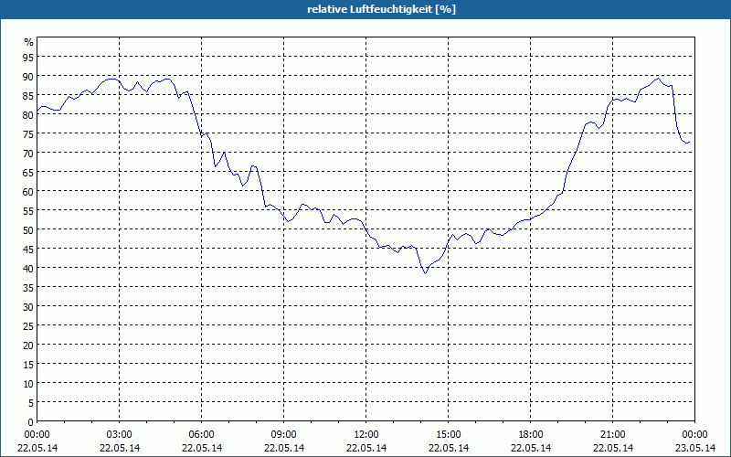Click the '09:00' time label
Image resolution: width=731 pixels, height=457 pixels.
coord(284,435)
